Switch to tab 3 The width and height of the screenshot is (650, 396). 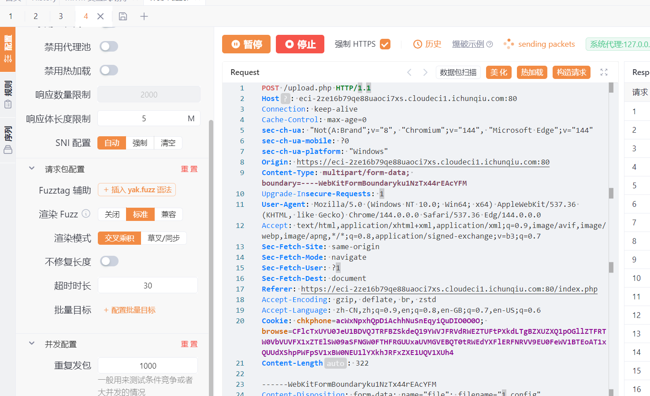pyautogui.click(x=61, y=16)
